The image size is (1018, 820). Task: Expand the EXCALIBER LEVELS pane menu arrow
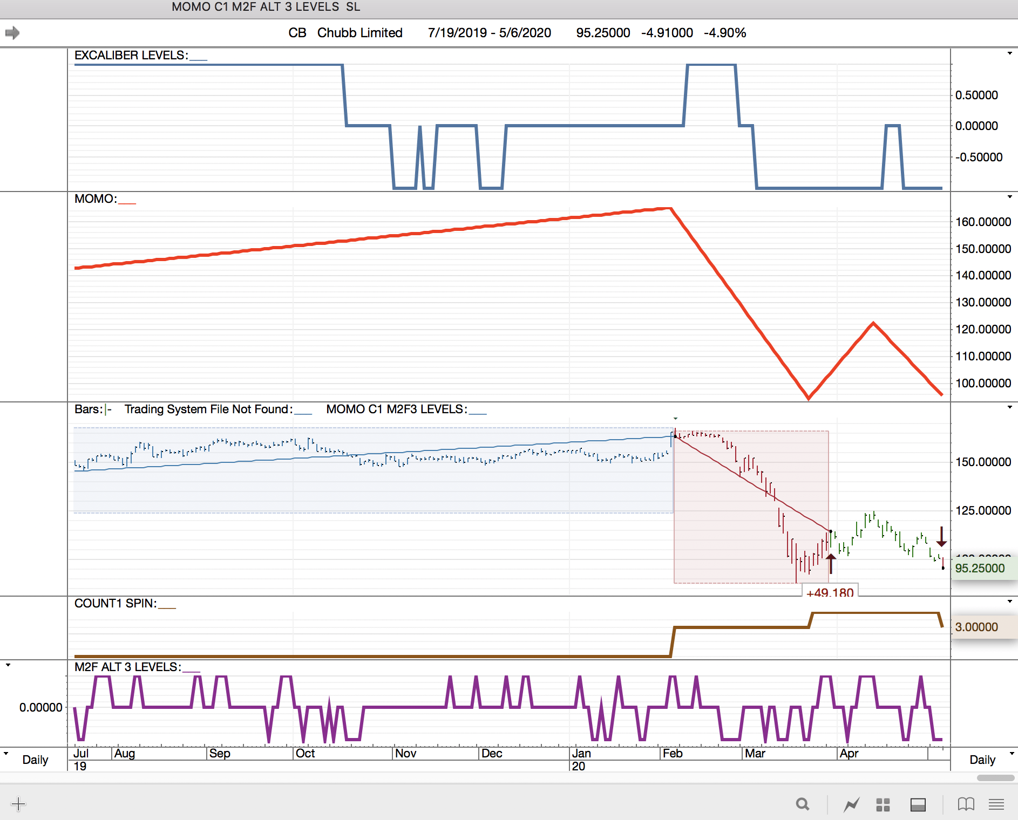(1009, 53)
